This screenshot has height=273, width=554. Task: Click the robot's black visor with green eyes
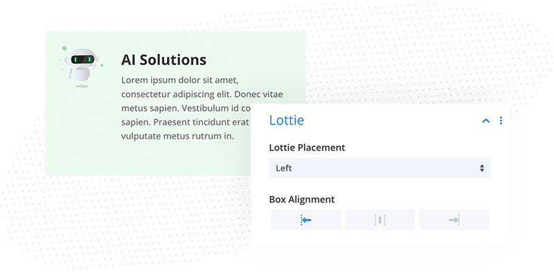coord(82,60)
